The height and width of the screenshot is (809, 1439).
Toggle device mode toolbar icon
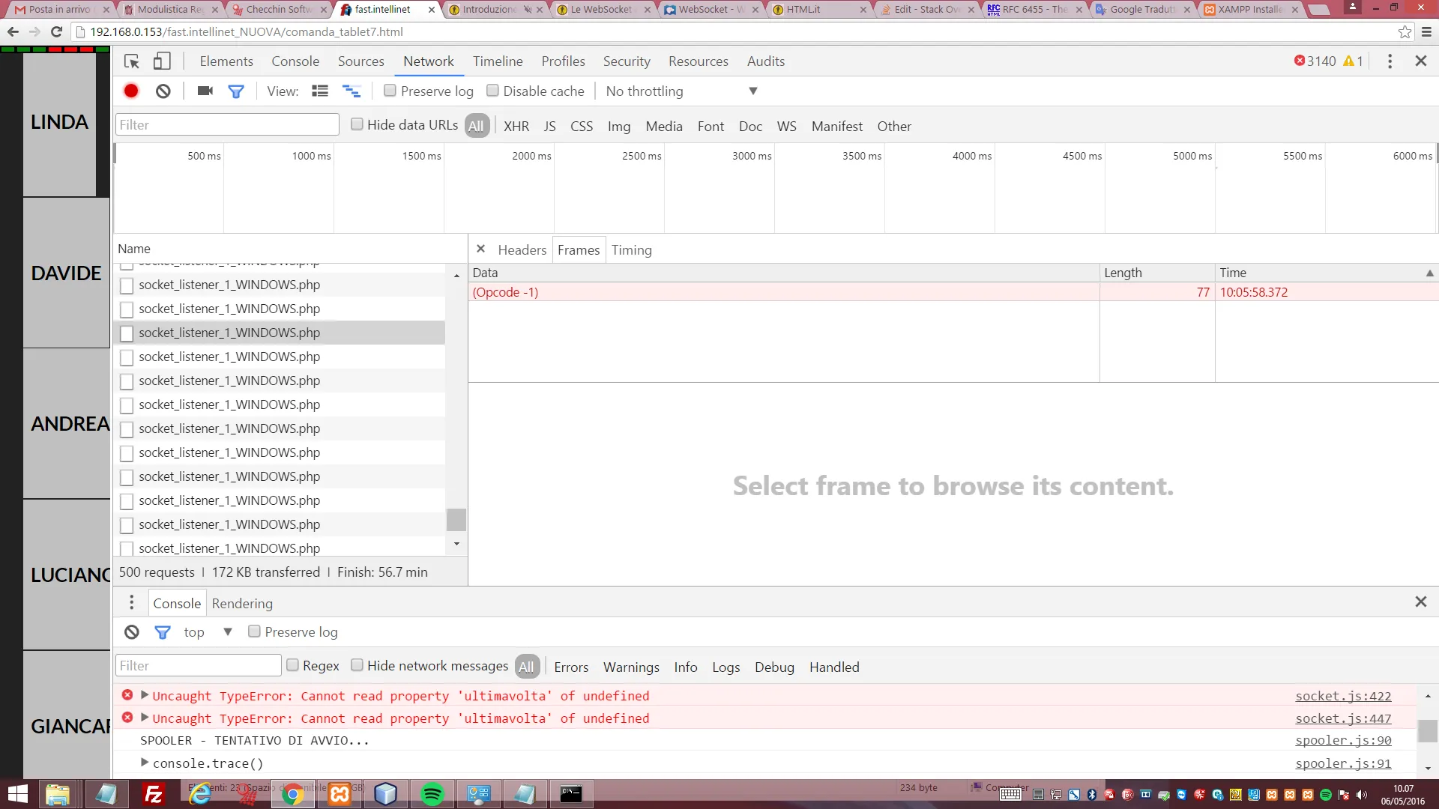pyautogui.click(x=162, y=61)
